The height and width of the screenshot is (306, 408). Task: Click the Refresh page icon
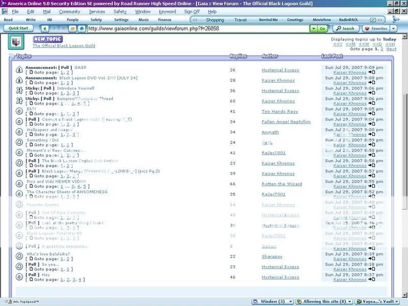[x=72, y=29]
